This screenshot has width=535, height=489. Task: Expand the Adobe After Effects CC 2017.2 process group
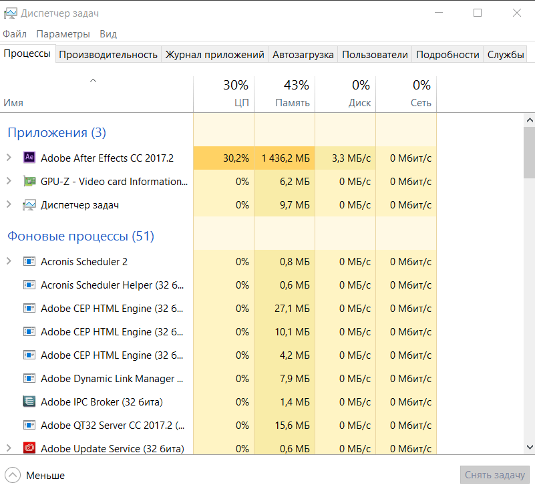tap(9, 158)
